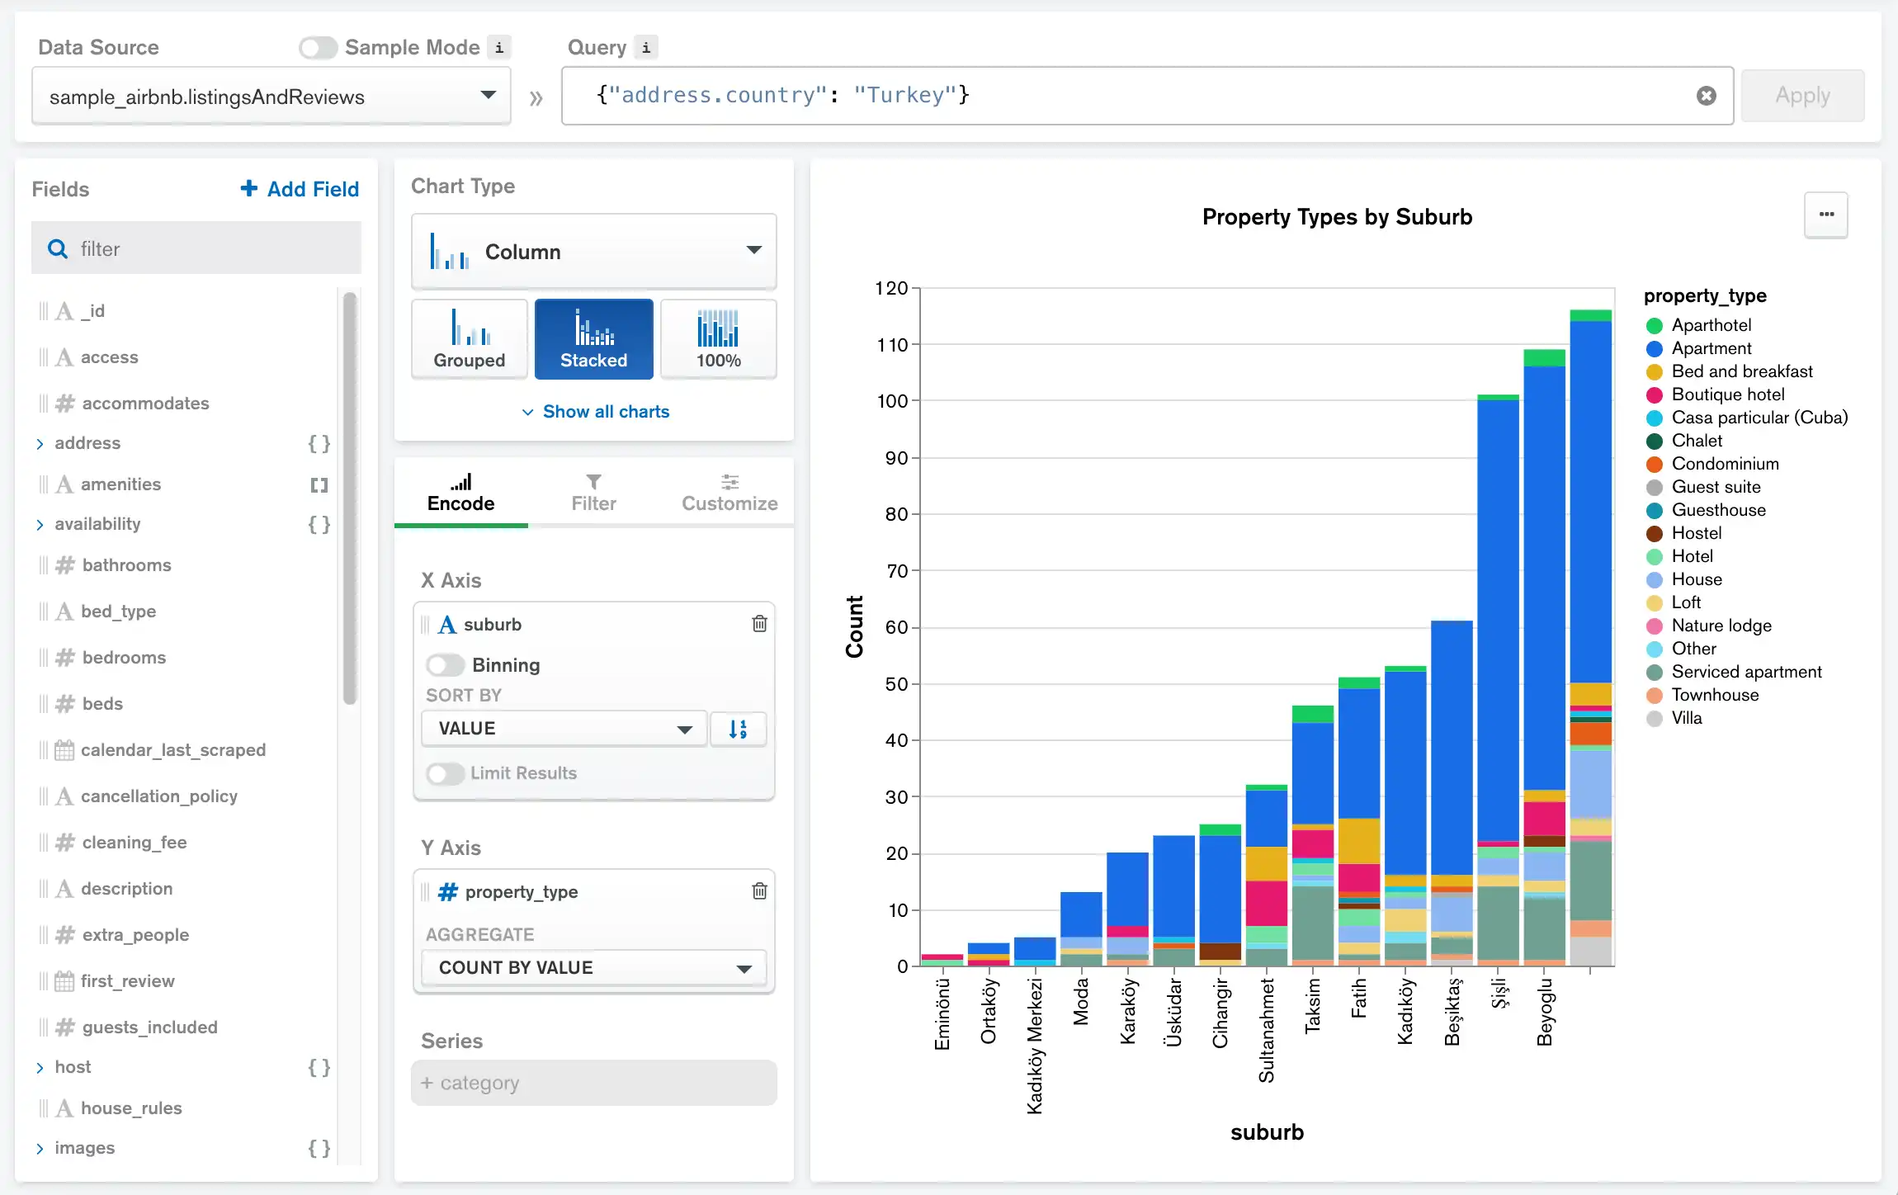Click the sort direction toggle icon on X Axis

coord(739,727)
